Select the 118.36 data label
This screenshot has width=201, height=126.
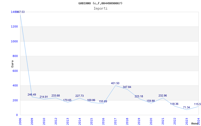click(174, 104)
